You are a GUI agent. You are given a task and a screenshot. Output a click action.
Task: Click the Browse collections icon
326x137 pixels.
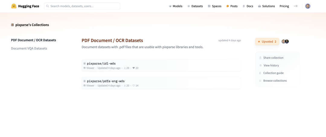coord(260,81)
